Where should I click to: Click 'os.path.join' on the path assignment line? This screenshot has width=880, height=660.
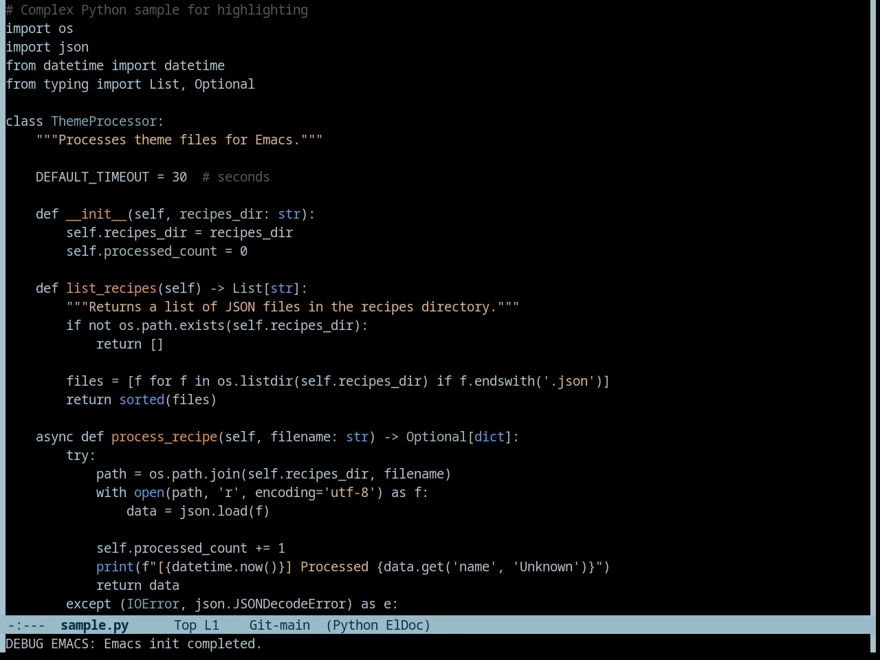pyautogui.click(x=195, y=474)
